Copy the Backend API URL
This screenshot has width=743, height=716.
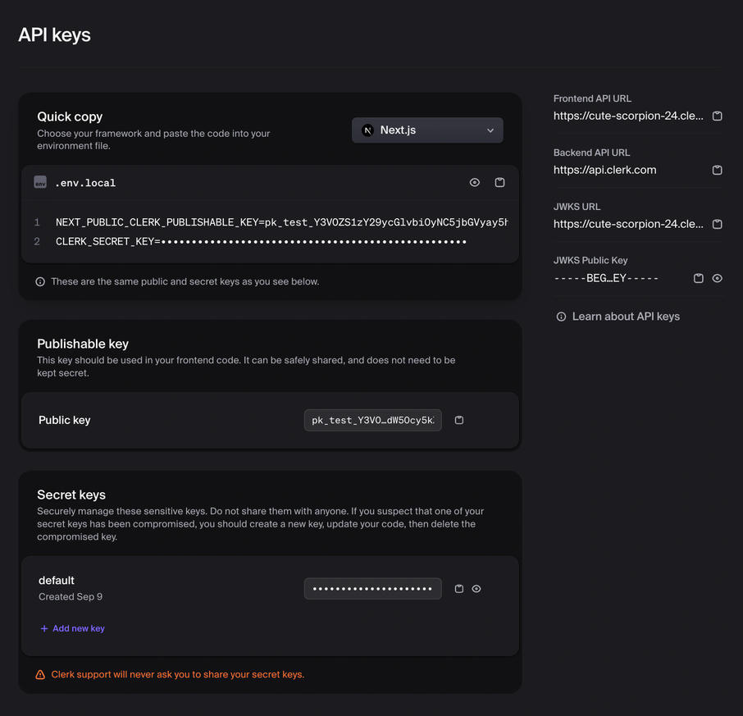coord(718,170)
